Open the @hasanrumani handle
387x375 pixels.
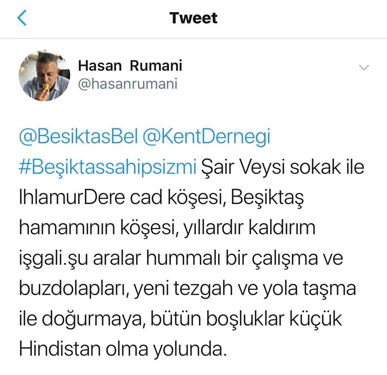pyautogui.click(x=128, y=84)
